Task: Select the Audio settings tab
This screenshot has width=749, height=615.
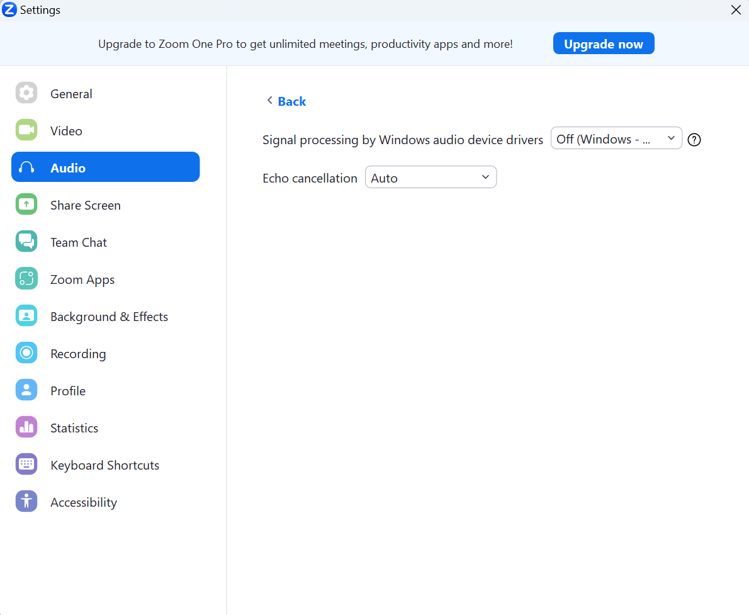Action: pyautogui.click(x=106, y=167)
